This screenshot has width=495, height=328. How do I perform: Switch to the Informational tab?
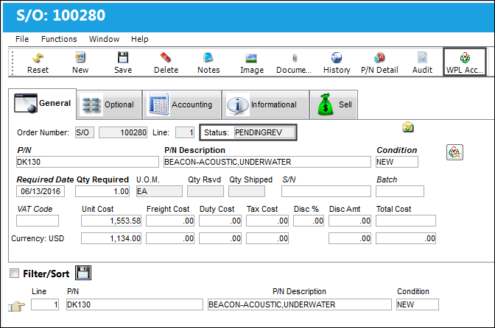265,104
